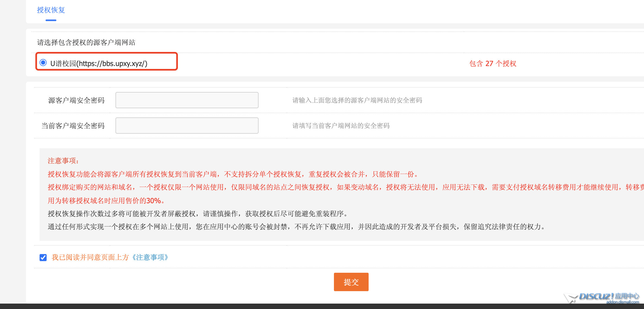Image resolution: width=644 pixels, height=309 pixels.
Task: Focus the 当前客户端安全密码 input field
Action: click(x=187, y=126)
